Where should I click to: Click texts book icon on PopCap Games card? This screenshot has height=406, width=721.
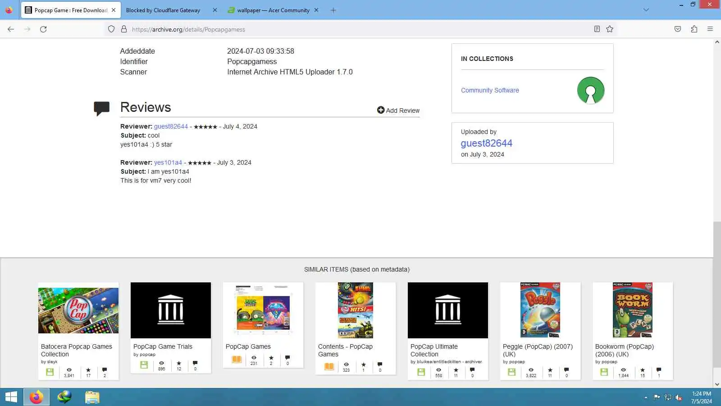pos(237,360)
